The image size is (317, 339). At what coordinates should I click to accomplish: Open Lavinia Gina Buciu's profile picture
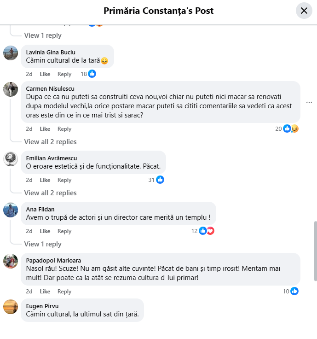point(11,53)
